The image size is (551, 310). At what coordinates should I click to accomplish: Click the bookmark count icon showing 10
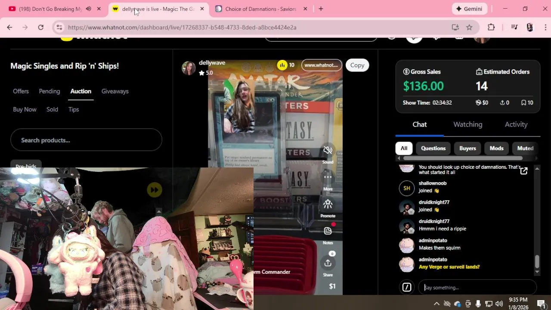[x=524, y=102]
